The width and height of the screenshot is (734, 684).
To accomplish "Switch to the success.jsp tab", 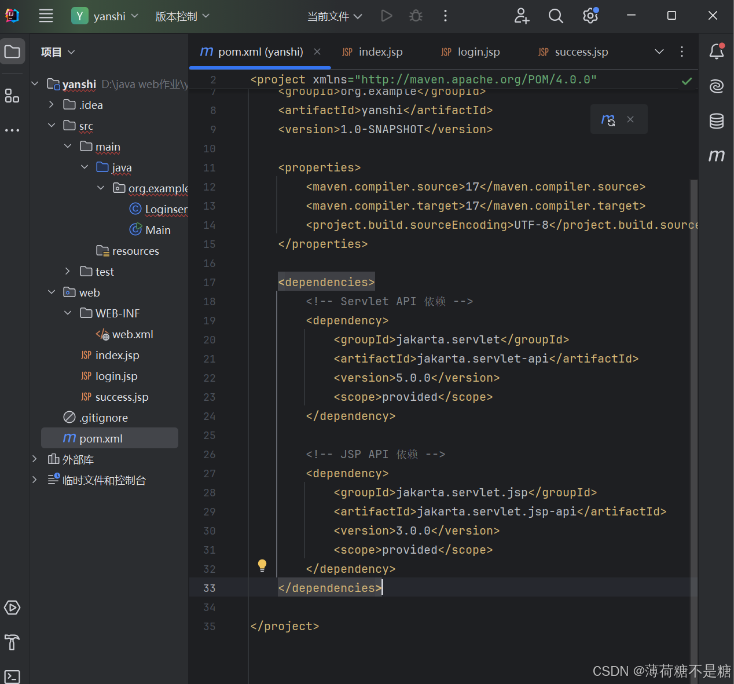I will click(573, 52).
